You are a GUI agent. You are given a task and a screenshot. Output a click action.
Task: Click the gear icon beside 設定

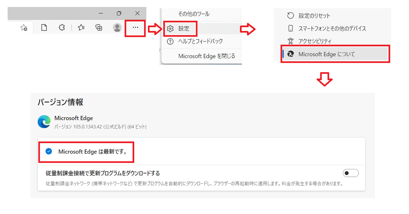tap(170, 29)
